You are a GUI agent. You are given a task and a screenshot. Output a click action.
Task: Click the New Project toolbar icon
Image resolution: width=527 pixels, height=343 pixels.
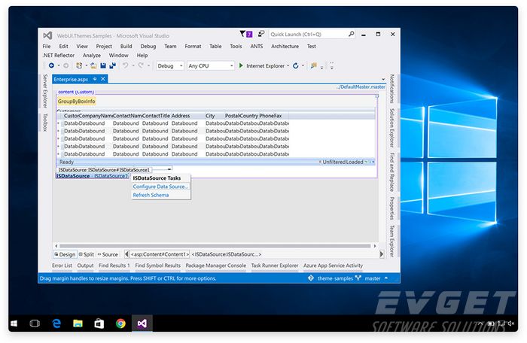(x=79, y=65)
